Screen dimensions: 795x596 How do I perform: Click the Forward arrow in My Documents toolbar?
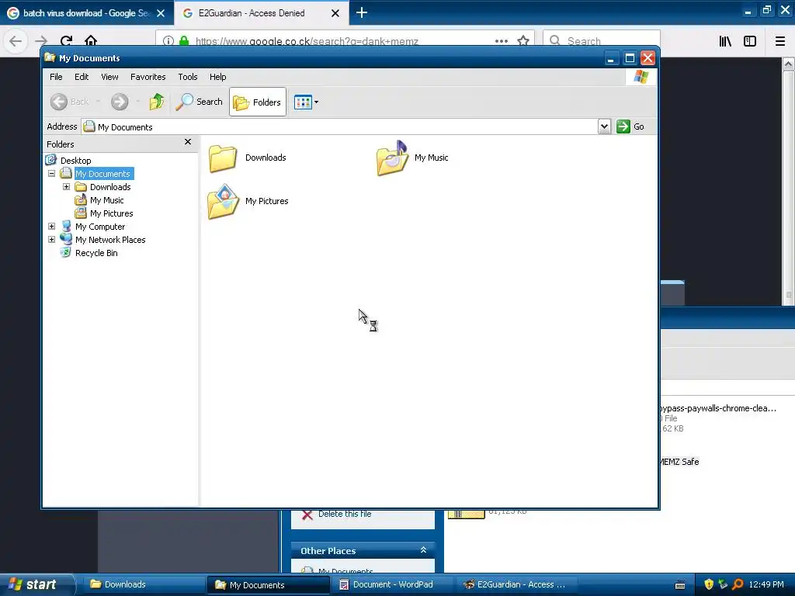(x=120, y=102)
